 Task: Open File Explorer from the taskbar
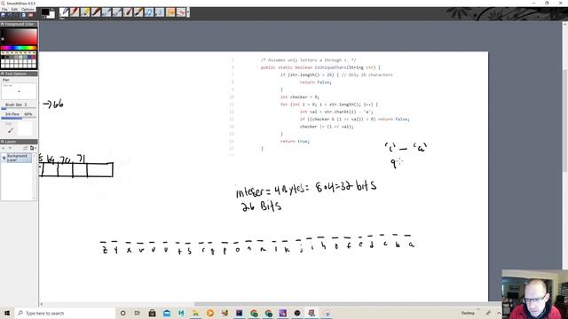coord(195,313)
